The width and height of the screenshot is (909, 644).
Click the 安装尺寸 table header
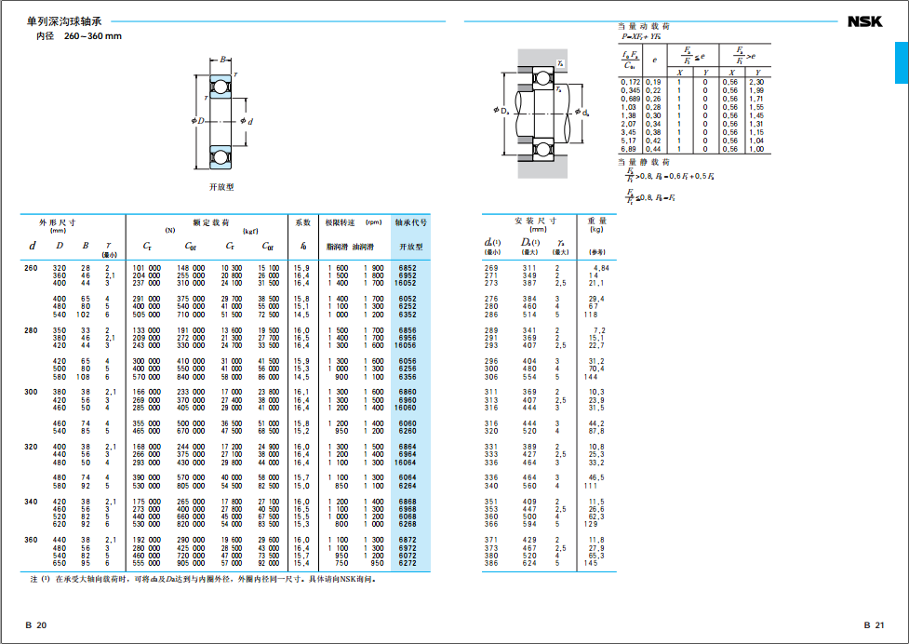(x=534, y=221)
